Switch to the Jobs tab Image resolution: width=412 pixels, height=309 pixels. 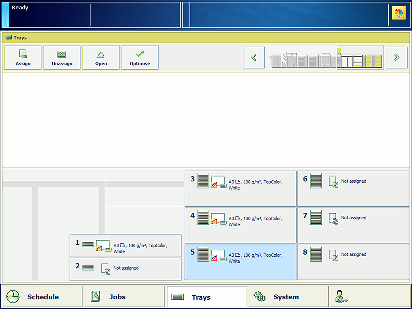point(124,297)
